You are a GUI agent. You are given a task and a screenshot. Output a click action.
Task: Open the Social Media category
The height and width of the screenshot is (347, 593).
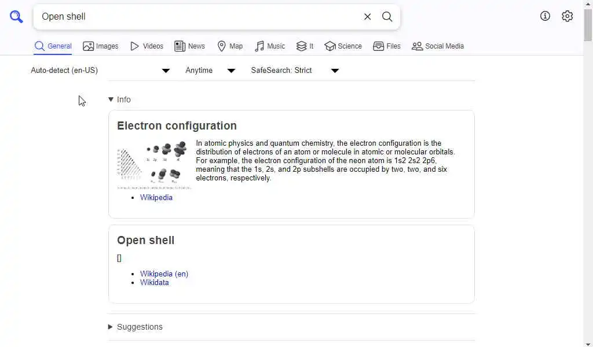tap(438, 46)
